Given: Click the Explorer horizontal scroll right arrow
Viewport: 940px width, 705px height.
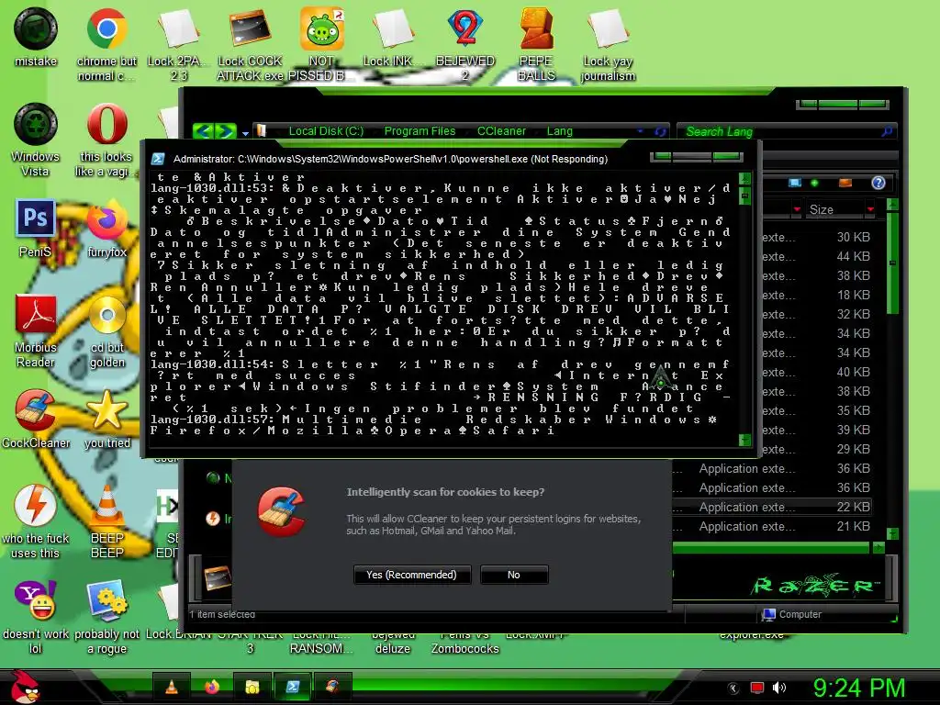Looking at the screenshot, I should (878, 547).
